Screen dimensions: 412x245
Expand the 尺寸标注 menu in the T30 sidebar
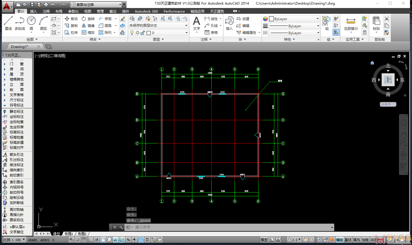click(17, 100)
